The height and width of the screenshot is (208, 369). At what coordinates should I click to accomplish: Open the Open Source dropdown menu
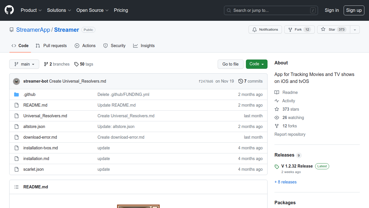(x=93, y=10)
